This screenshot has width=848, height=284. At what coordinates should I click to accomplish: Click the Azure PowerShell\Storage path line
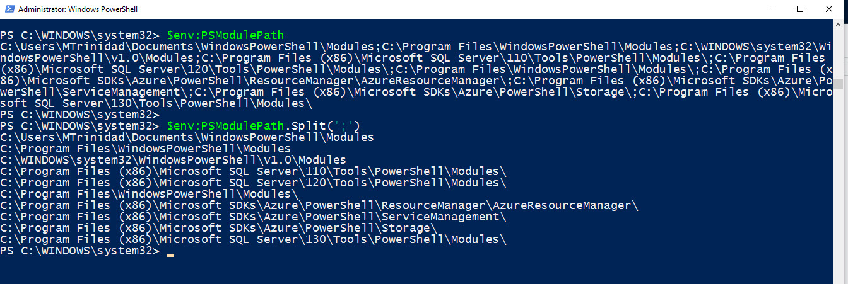click(218, 228)
